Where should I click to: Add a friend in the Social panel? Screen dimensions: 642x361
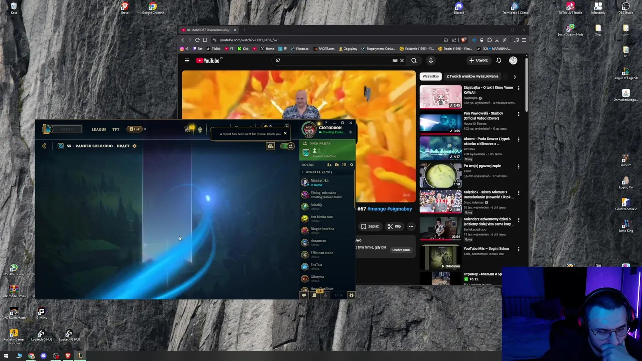(329, 165)
